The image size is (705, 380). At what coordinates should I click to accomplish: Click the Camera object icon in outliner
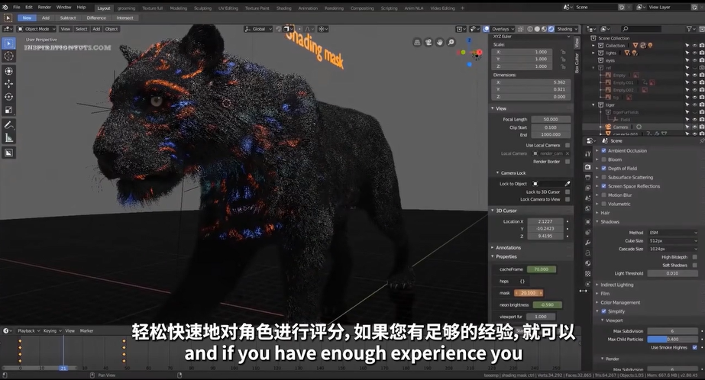click(x=608, y=127)
